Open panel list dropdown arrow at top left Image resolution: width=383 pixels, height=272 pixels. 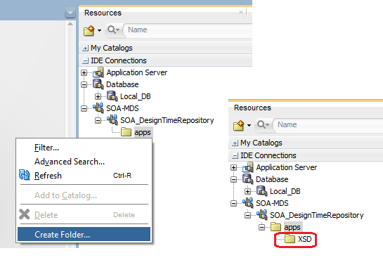pos(70,13)
